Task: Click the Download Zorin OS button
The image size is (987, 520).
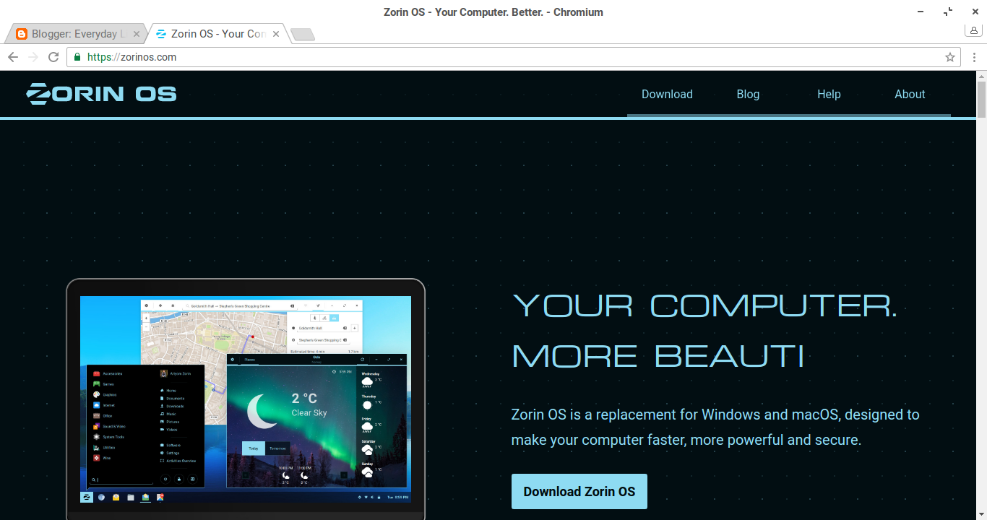Action: pyautogui.click(x=579, y=492)
